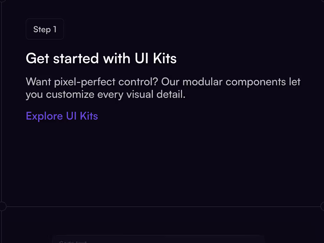Click the word 'Explore' in the purple link
324x243 pixels.
[x=44, y=116]
